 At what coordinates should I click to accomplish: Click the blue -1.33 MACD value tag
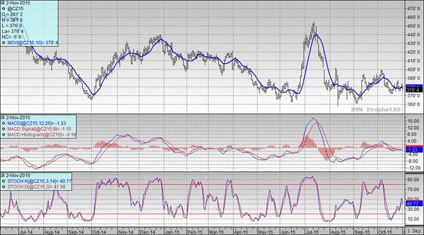coord(413,150)
